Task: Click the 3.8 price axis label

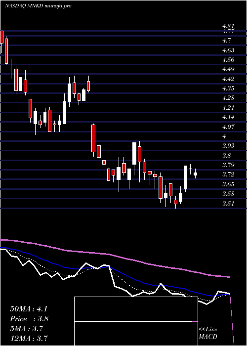Action: pyautogui.click(x=227, y=155)
